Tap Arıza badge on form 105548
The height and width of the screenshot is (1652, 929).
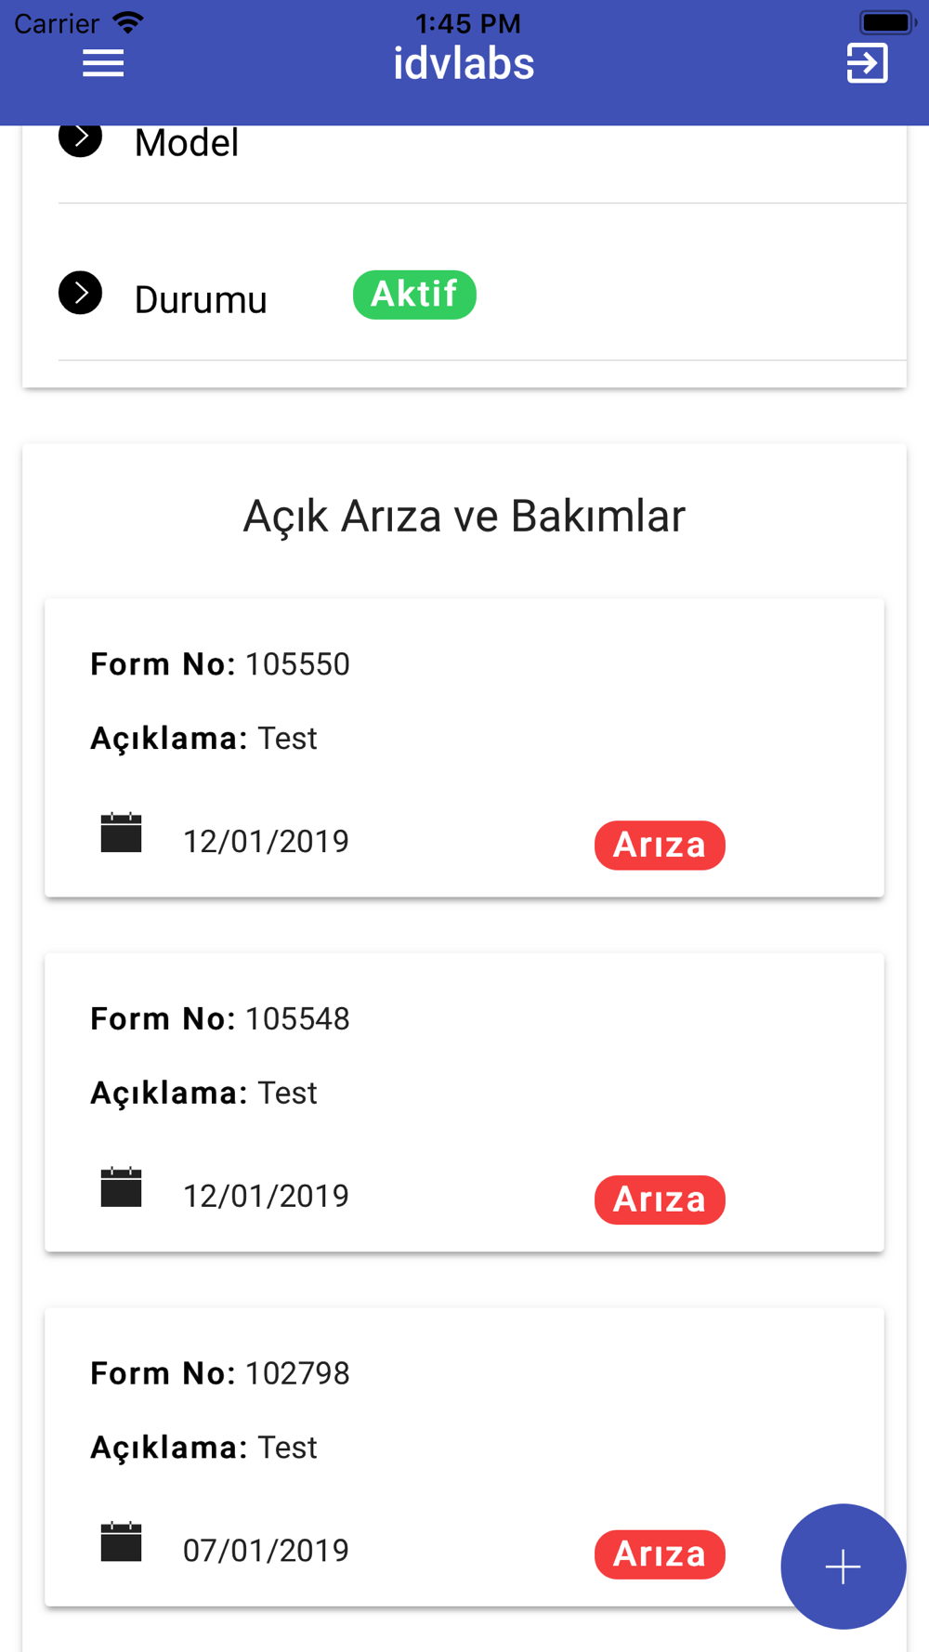660,1200
